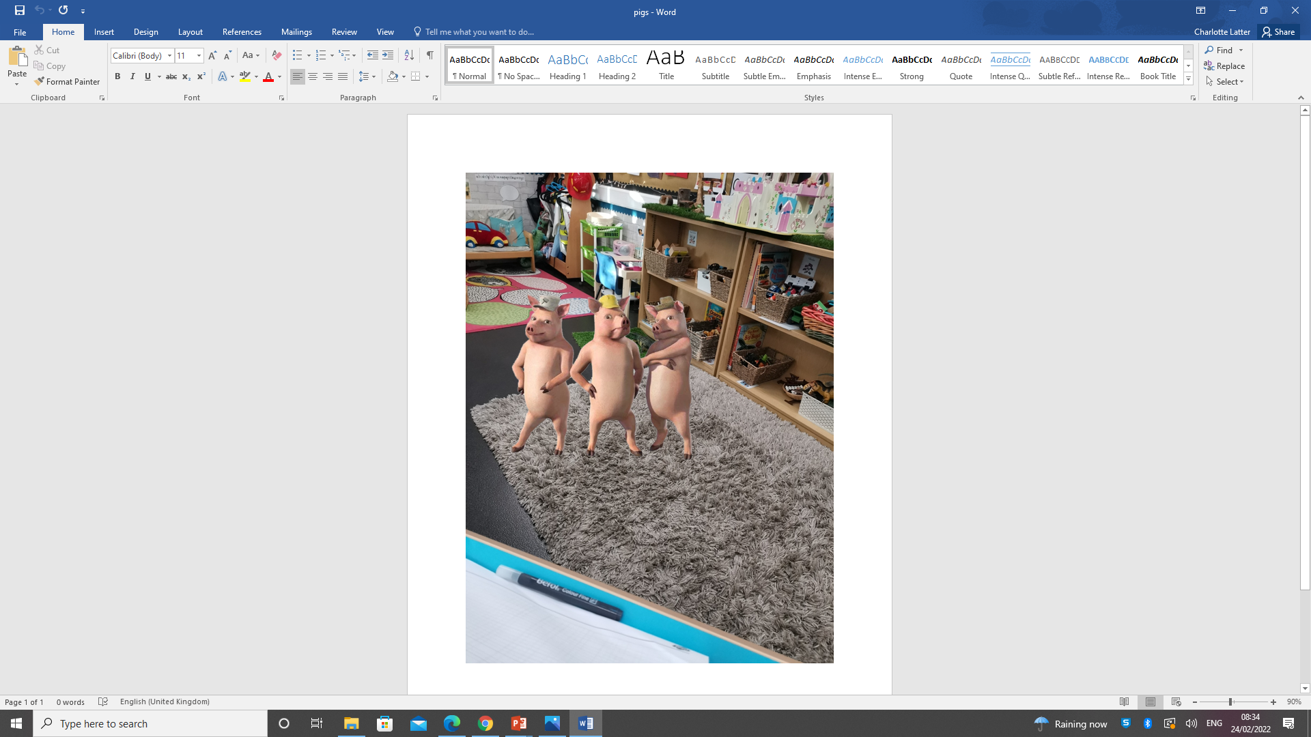Viewport: 1311px width, 737px height.
Task: Click the Tell me what you want search box
Action: (474, 32)
